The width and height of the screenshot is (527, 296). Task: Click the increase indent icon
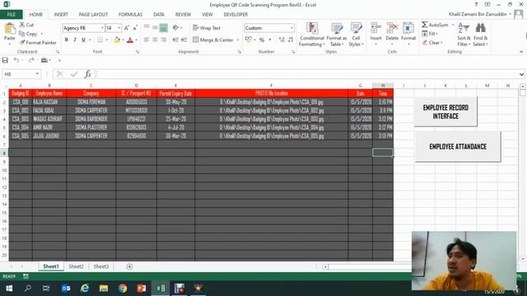[x=184, y=40]
